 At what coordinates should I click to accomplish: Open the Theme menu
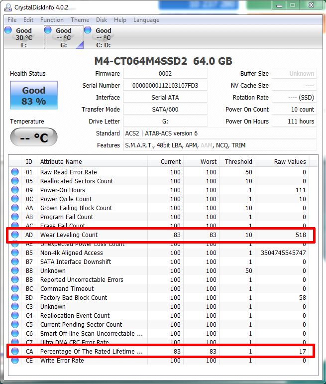pyautogui.click(x=80, y=20)
